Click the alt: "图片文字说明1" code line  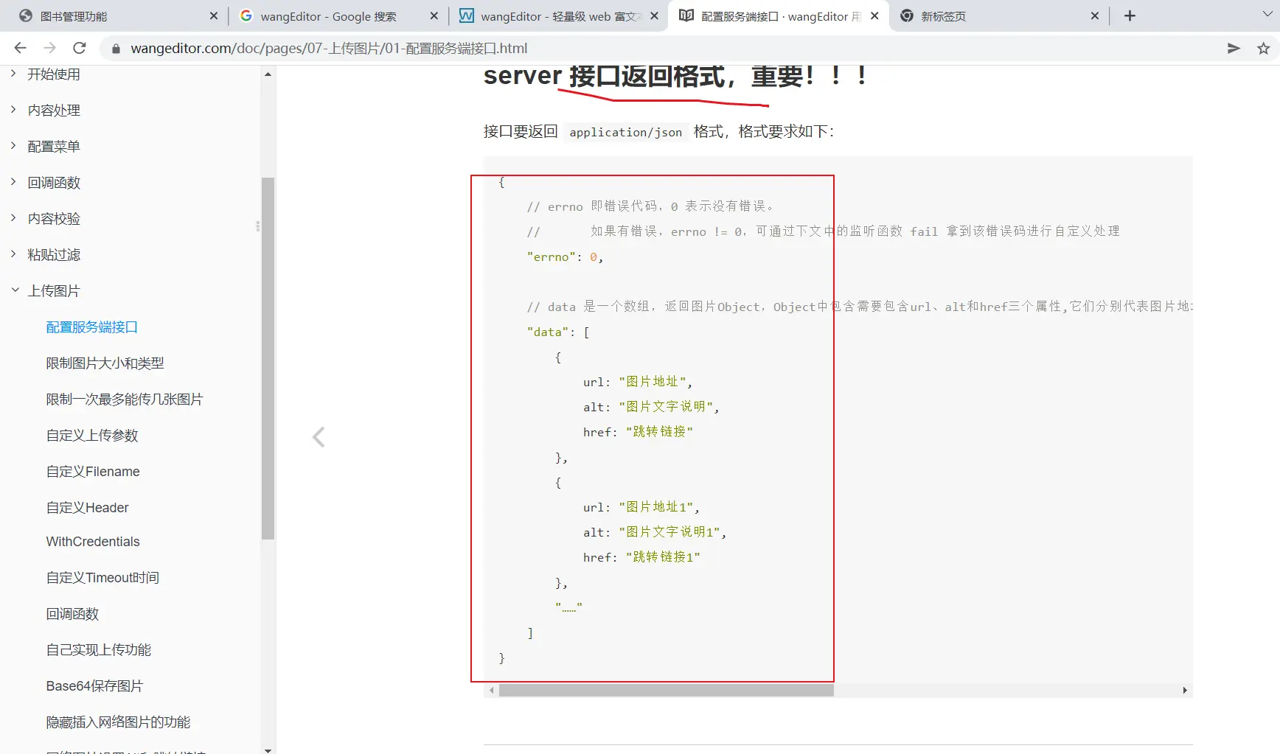click(655, 532)
